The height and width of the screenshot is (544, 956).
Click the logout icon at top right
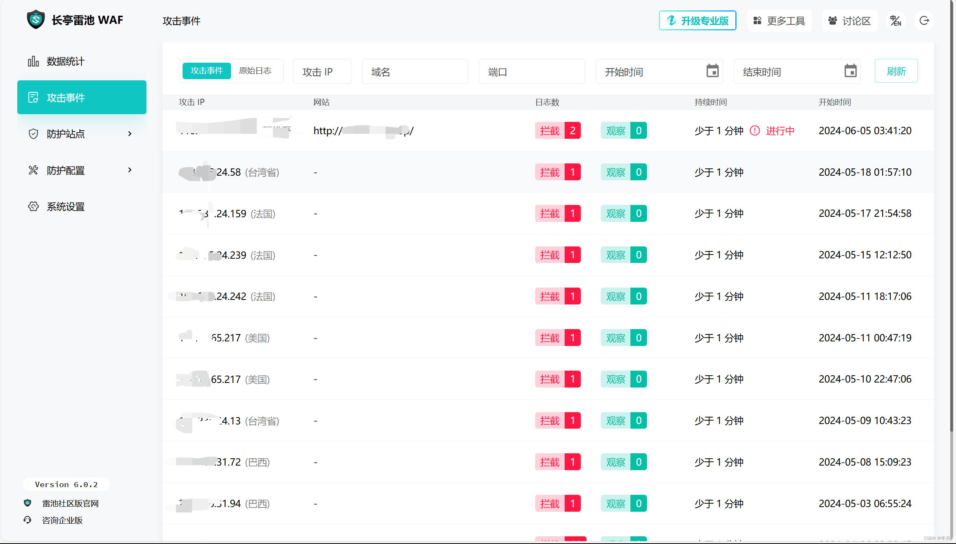coord(924,21)
